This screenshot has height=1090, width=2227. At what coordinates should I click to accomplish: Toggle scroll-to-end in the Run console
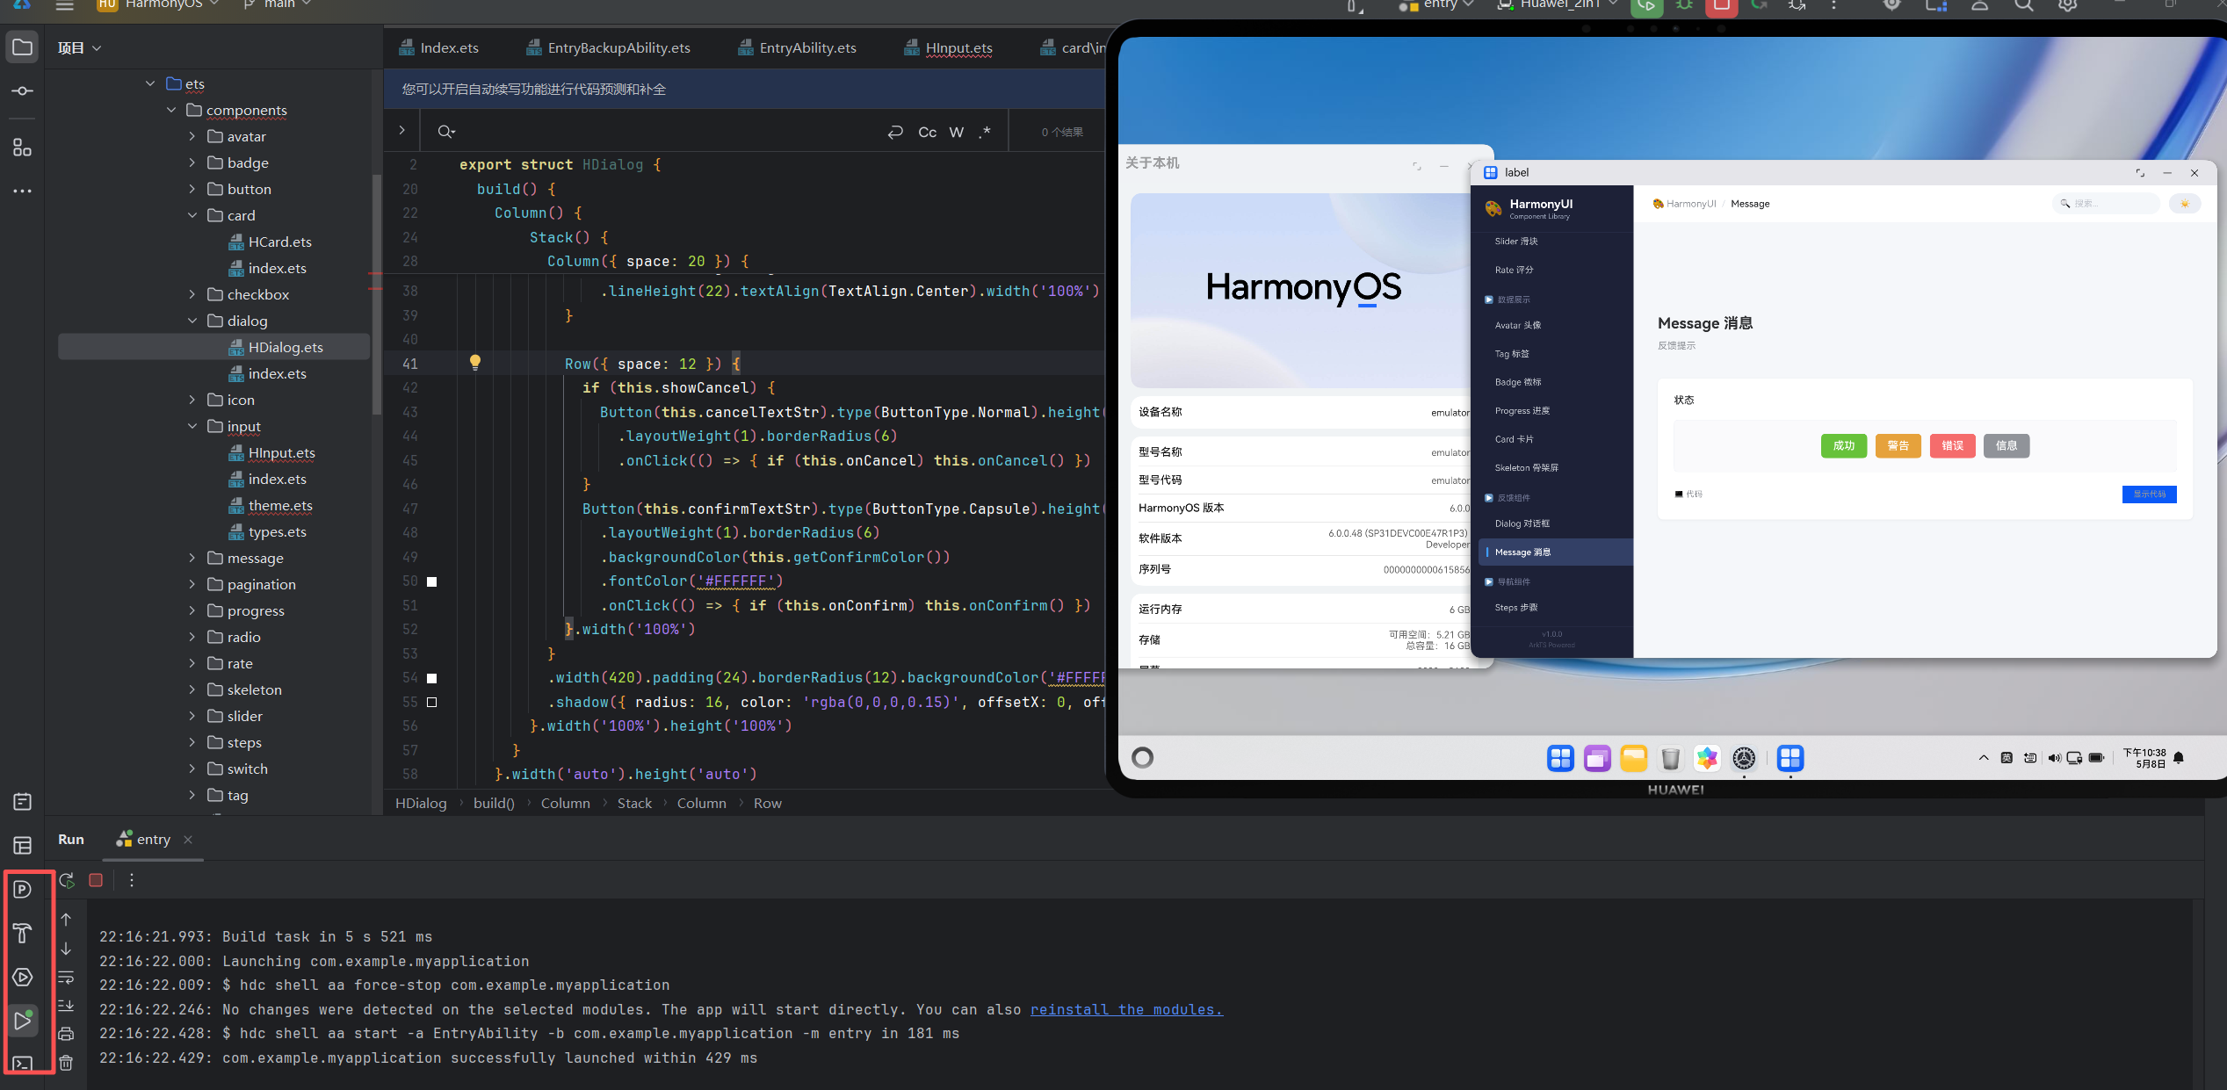coord(66,1006)
